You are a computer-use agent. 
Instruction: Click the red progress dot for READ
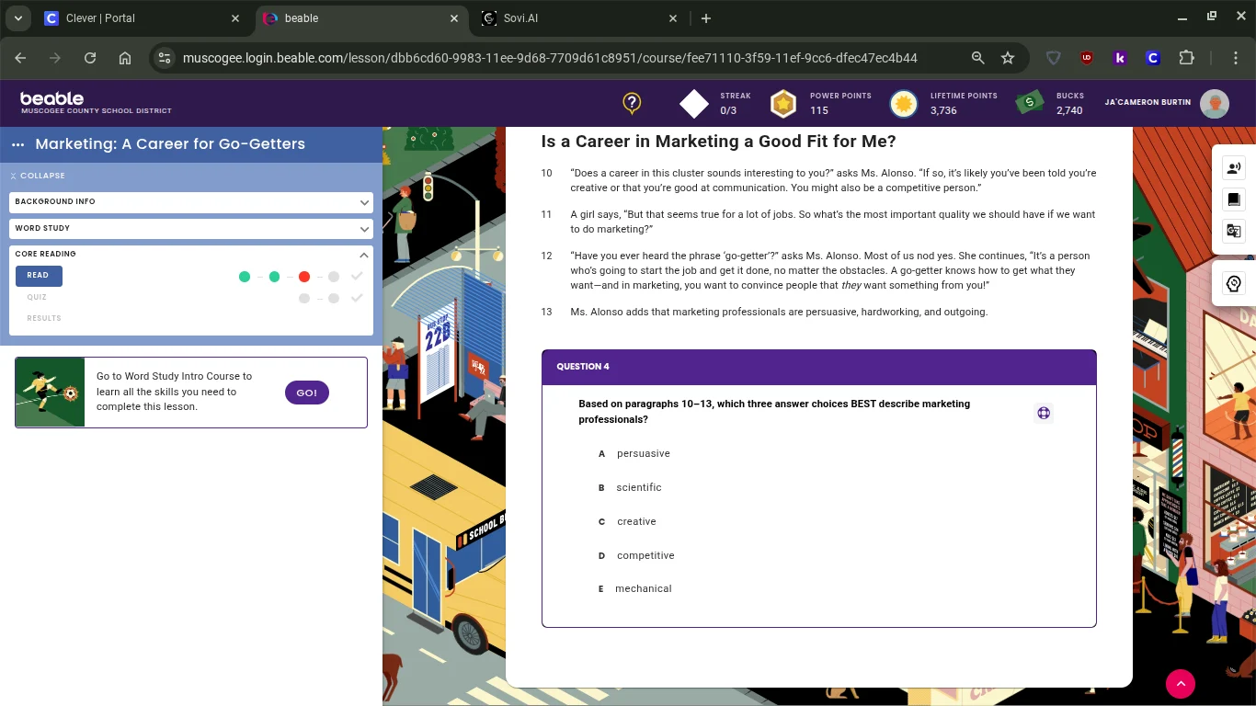[304, 276]
